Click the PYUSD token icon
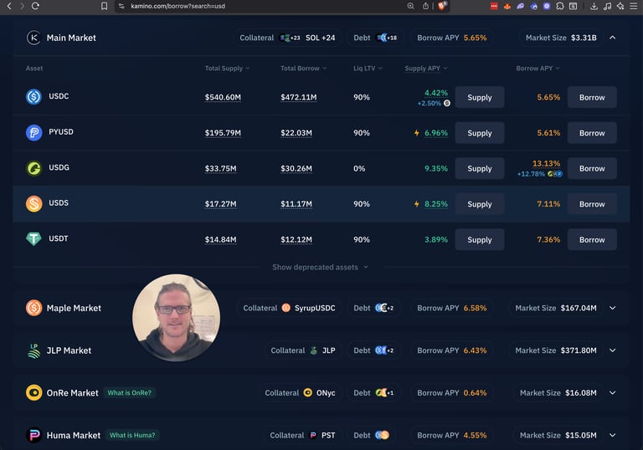 pos(33,132)
